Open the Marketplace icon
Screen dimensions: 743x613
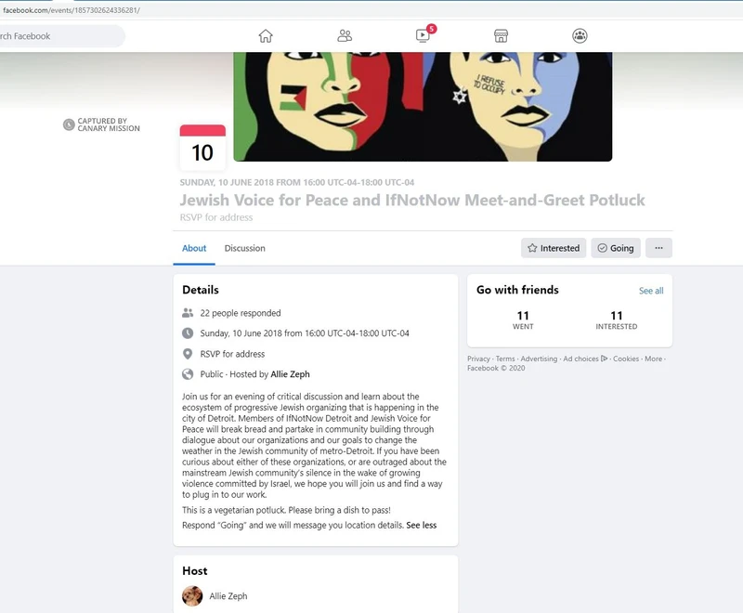click(501, 35)
